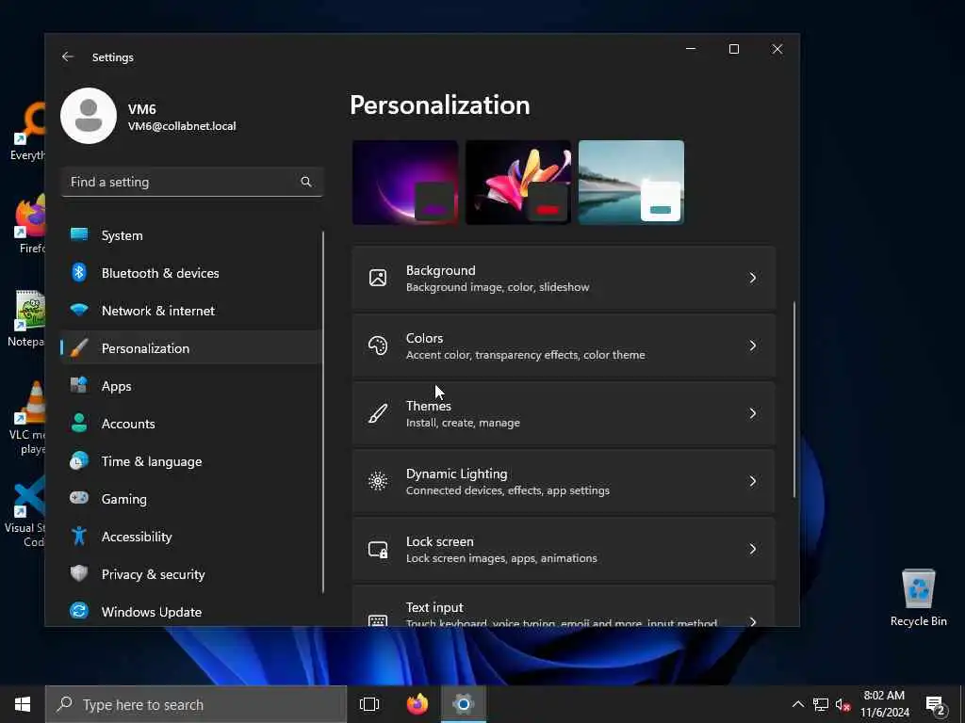Click the Network wifi icon in sidebar
Screen dimensions: 965x723
coord(79,310)
